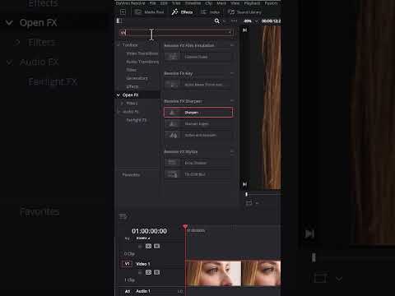395x296 pixels.
Task: Clear the effects search field
Action: coord(230,33)
